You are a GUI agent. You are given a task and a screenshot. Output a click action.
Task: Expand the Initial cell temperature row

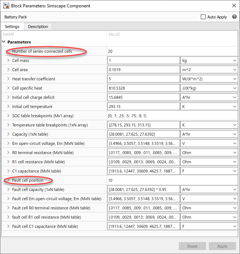pyautogui.click(x=8, y=107)
